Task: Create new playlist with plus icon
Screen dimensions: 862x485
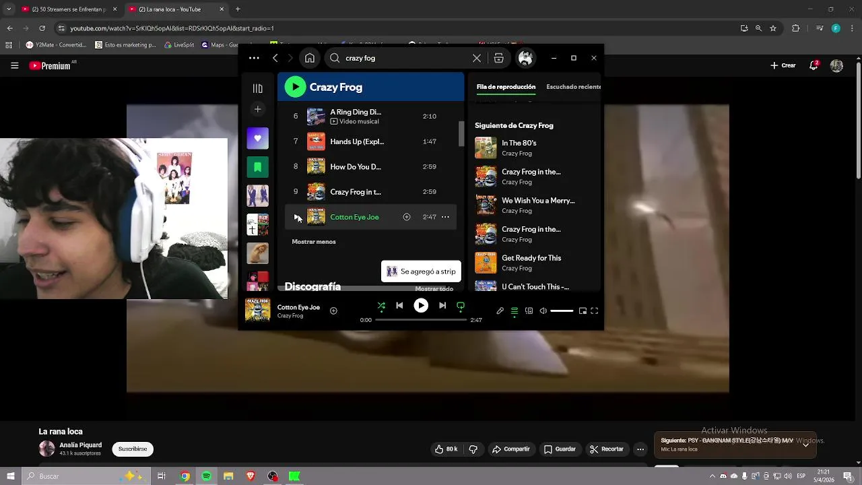Action: [257, 109]
